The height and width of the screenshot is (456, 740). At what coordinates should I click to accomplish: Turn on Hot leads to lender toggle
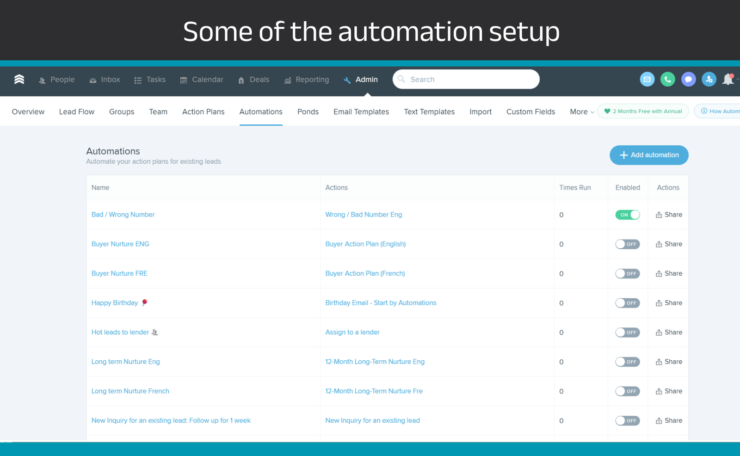pyautogui.click(x=627, y=333)
